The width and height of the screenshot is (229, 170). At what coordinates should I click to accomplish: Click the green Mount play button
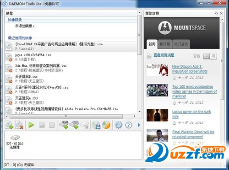click(x=31, y=125)
